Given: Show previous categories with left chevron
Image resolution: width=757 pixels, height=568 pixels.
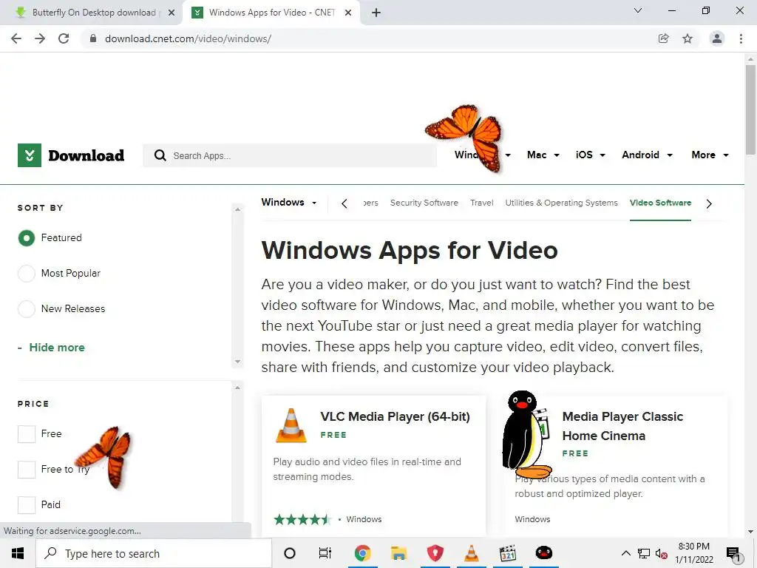Looking at the screenshot, I should pyautogui.click(x=344, y=204).
